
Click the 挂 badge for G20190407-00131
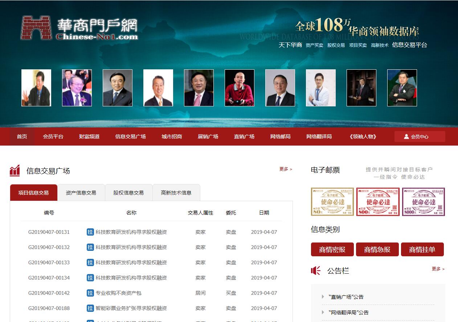tap(90, 232)
